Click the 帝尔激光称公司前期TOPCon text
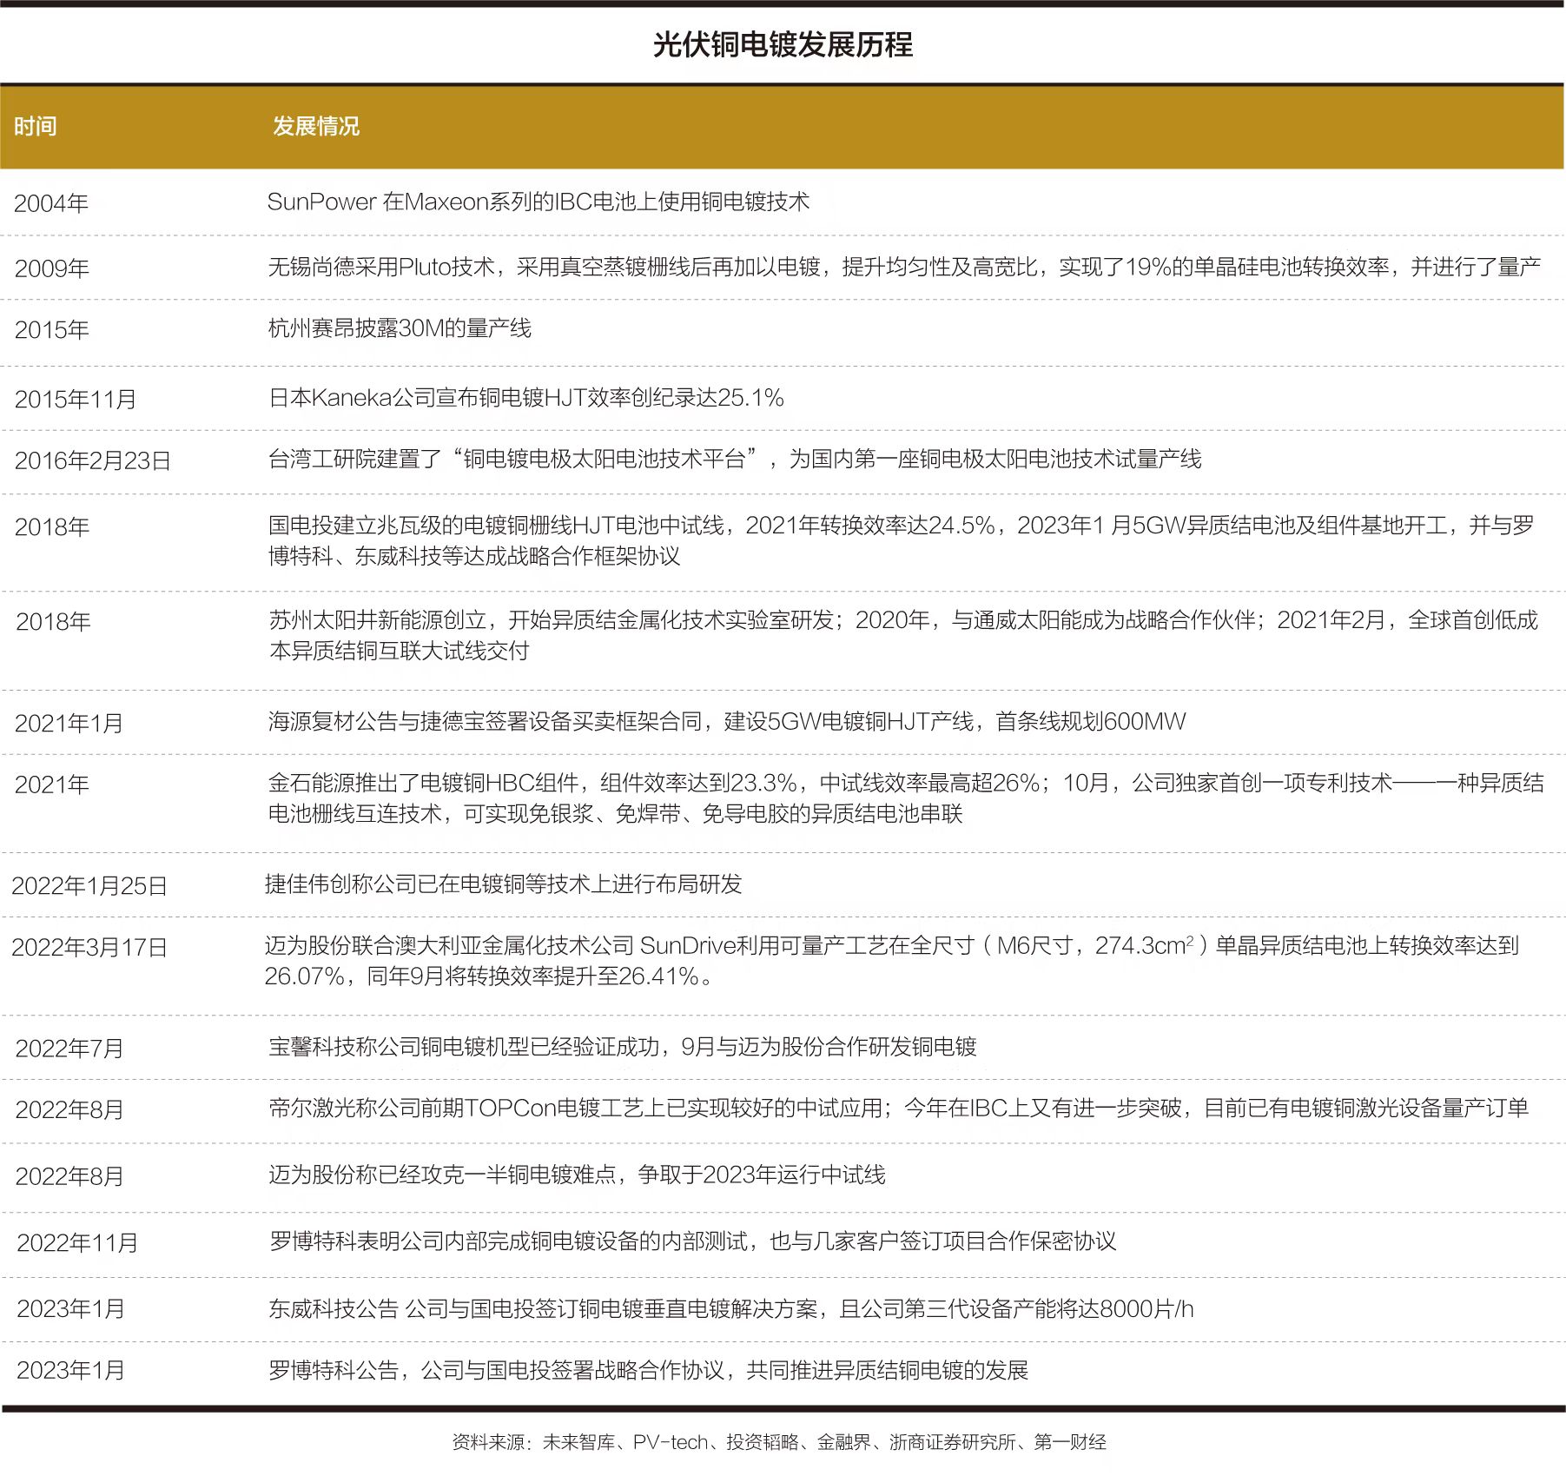This screenshot has height=1476, width=1566. pos(899,1109)
